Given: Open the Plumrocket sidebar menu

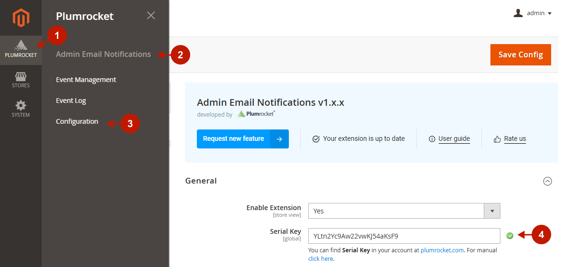Looking at the screenshot, I should (21, 50).
